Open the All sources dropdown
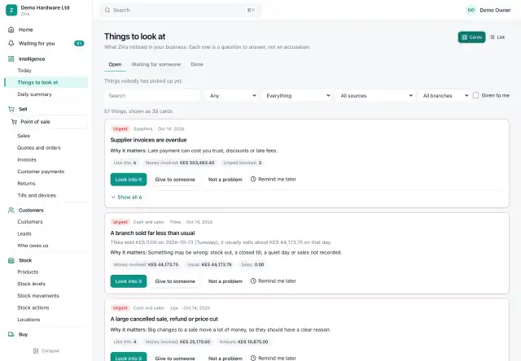Image resolution: width=521 pixels, height=361 pixels. tap(375, 96)
